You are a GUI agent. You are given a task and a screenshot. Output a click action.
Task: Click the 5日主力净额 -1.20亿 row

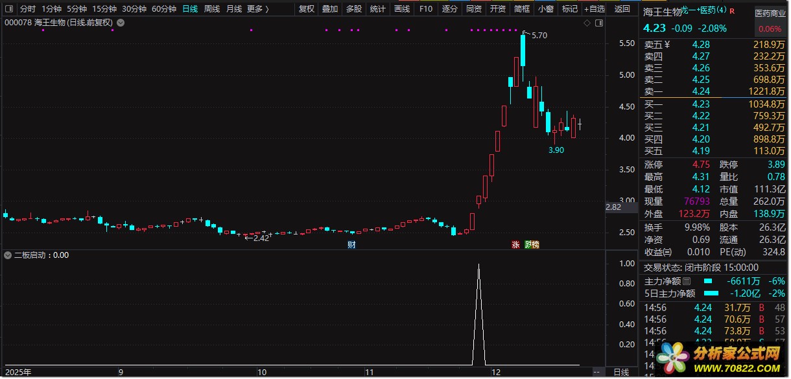pos(714,293)
